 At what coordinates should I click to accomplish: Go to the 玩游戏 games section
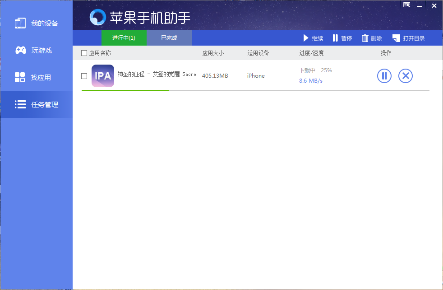[x=36, y=51]
